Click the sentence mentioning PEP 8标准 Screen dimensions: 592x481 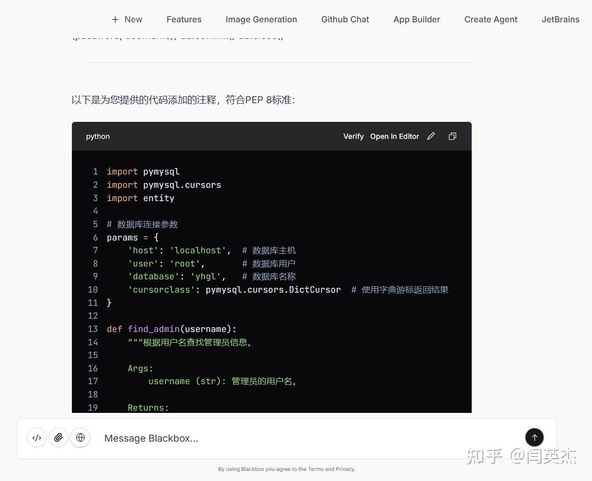(183, 100)
